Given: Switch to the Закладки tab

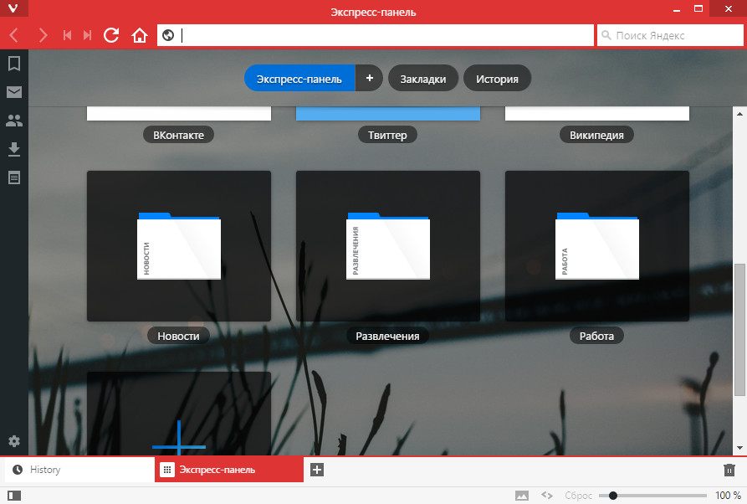Looking at the screenshot, I should coord(423,79).
